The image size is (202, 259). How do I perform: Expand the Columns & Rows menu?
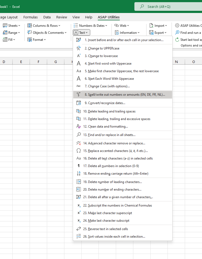(x=44, y=26)
